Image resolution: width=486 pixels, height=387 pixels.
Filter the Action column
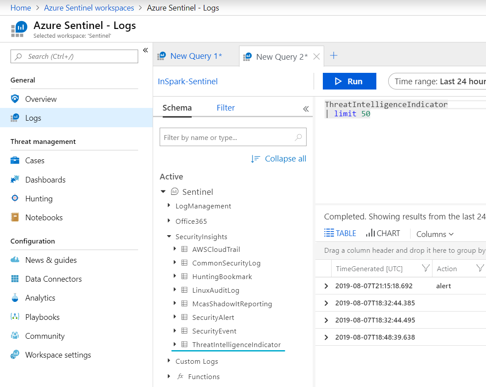[x=480, y=268]
